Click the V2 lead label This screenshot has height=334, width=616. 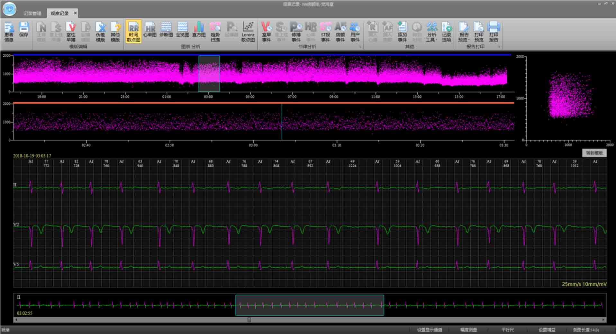click(16, 225)
